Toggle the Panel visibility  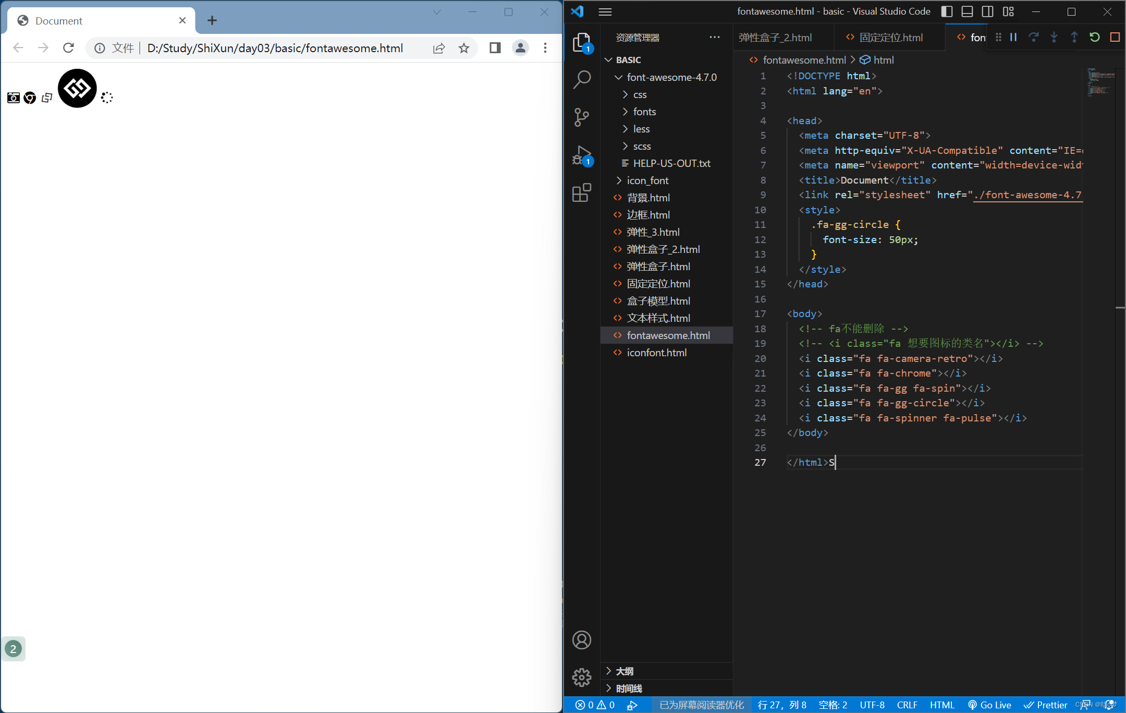[967, 11]
